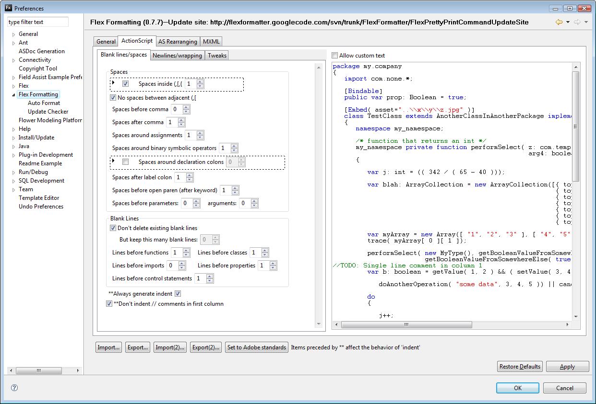
Task: Decrease Lines before properties stepper
Action: (x=273, y=268)
